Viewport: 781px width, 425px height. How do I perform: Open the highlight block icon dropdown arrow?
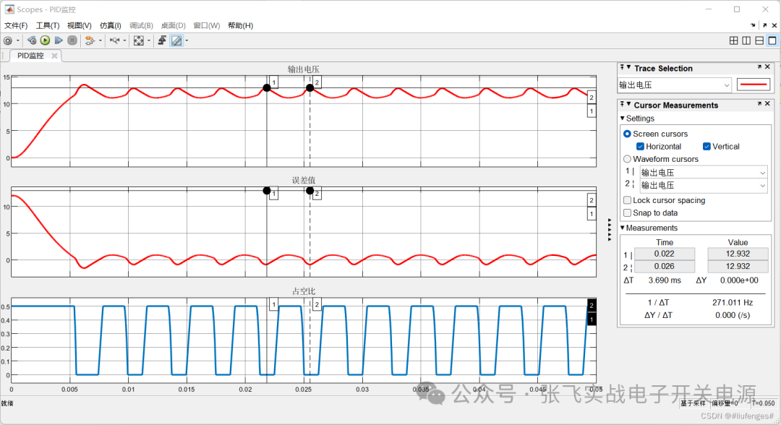100,40
